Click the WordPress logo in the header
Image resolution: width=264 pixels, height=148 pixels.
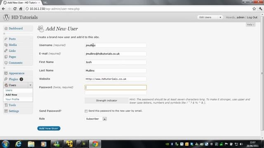tap(6, 17)
